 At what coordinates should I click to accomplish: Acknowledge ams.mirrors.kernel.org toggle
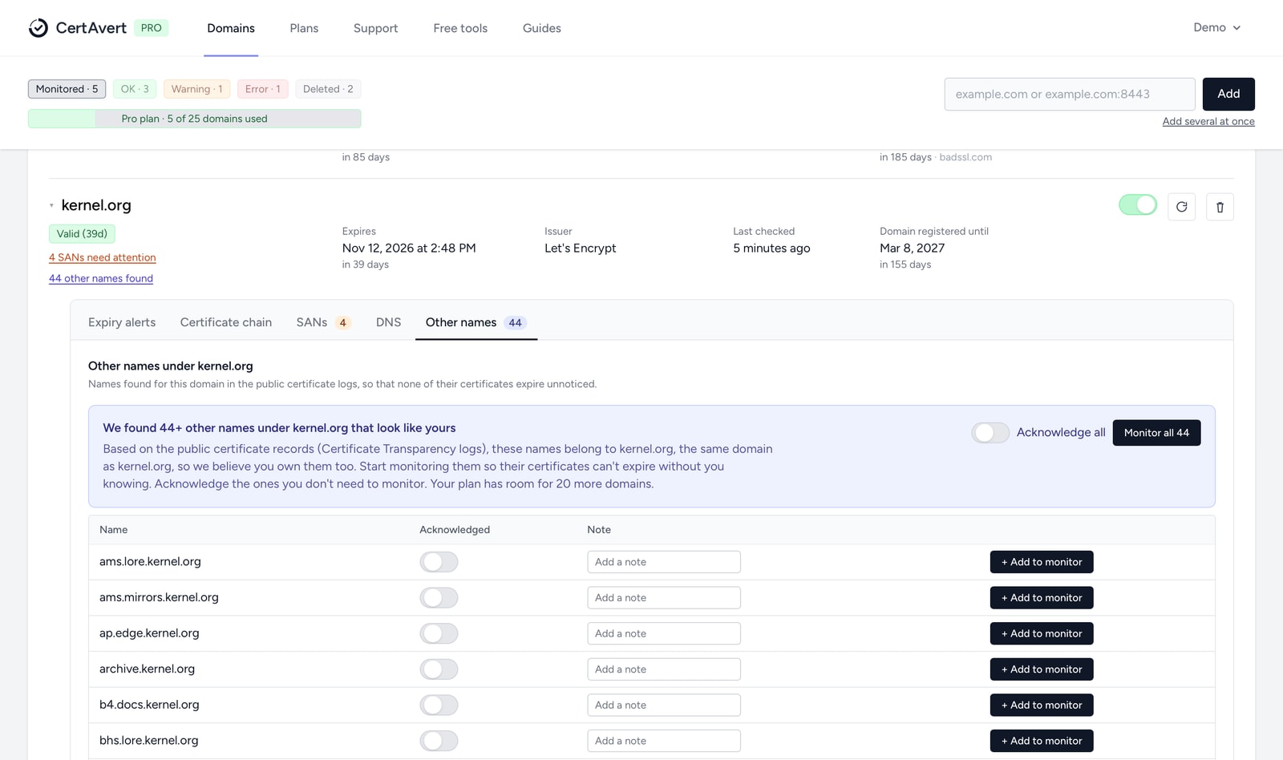[439, 598]
